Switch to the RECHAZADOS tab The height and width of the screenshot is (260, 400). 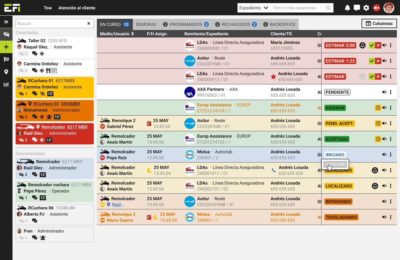(236, 24)
